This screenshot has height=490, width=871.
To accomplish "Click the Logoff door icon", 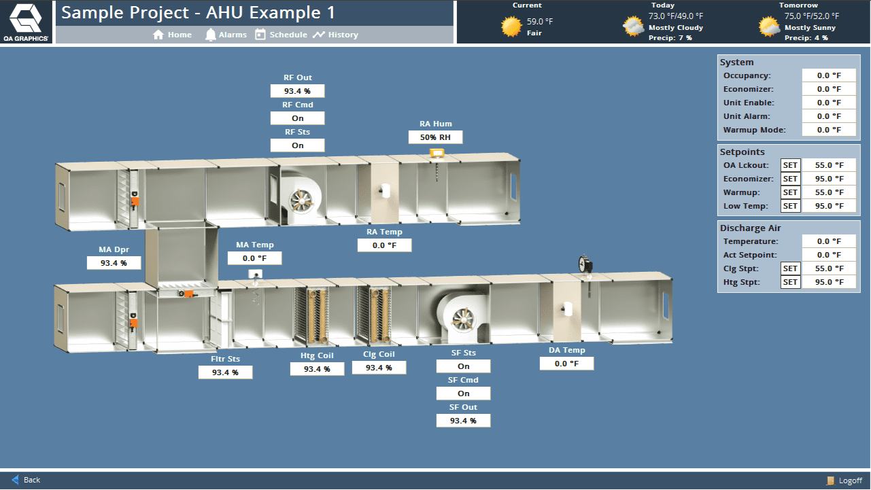I will coord(830,480).
